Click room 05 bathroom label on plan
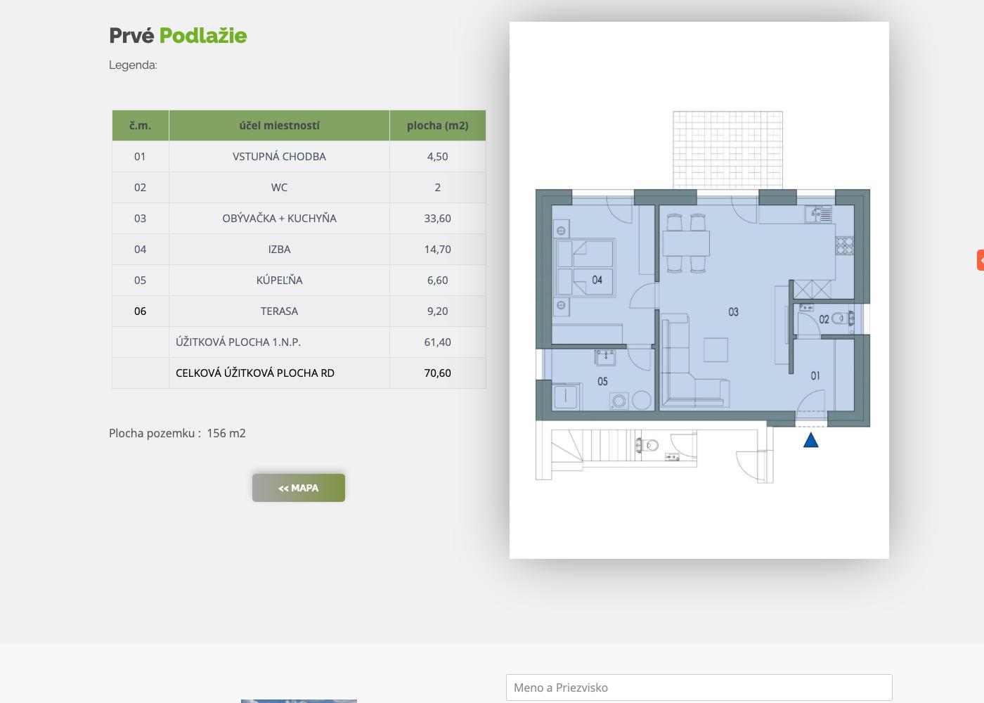 coord(602,381)
